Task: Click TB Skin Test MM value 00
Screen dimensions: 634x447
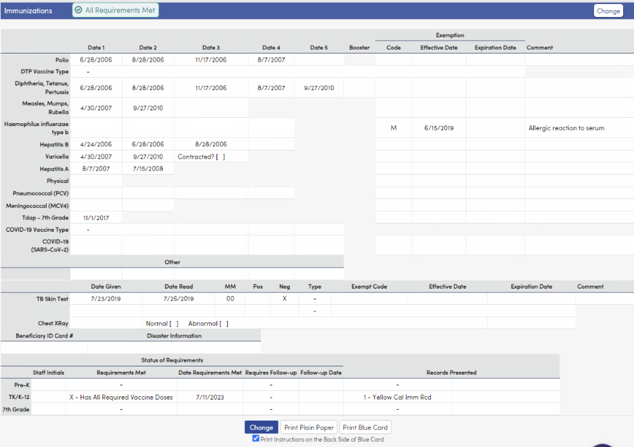Action: (x=230, y=299)
